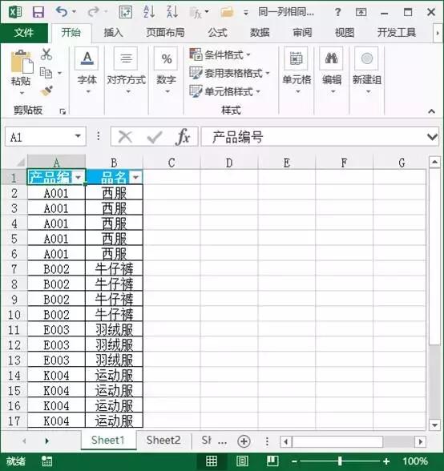Click the Redo arrow icon
Screen dimensions: 444x471
pos(94,12)
